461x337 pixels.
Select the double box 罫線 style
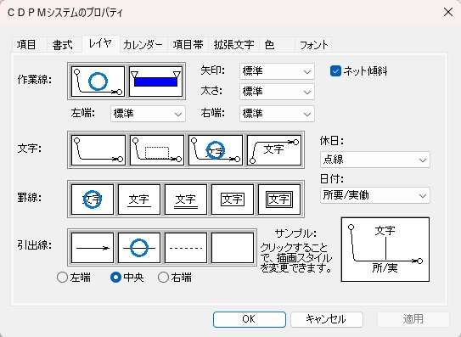279,199
